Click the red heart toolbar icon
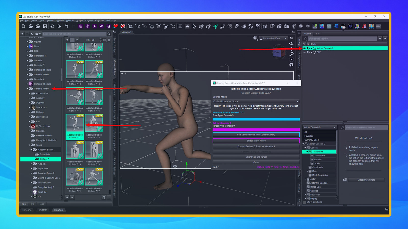 point(116,26)
